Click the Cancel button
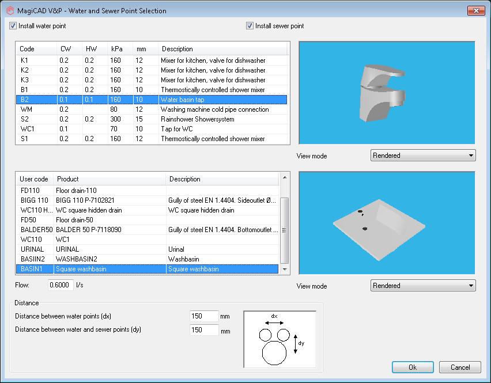This screenshot has height=383, width=491. click(x=460, y=367)
